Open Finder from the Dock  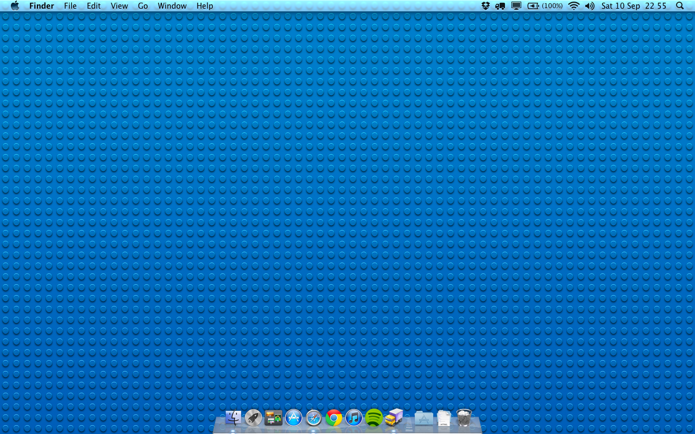233,418
